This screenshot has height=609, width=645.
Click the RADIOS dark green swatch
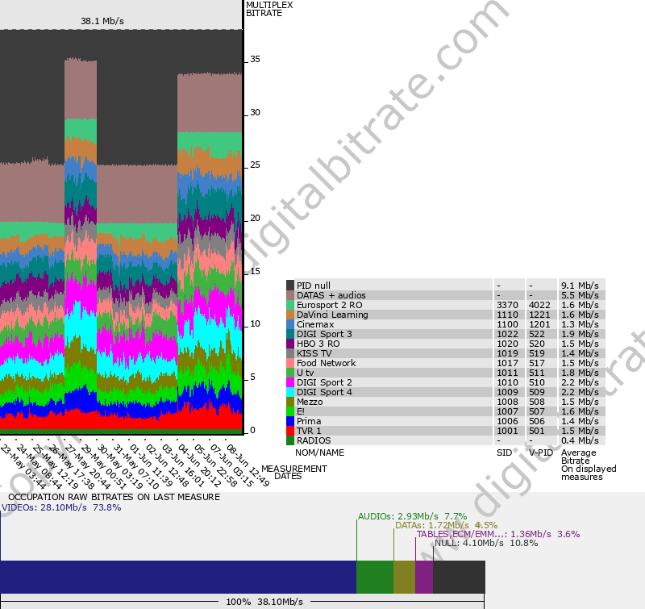point(290,440)
